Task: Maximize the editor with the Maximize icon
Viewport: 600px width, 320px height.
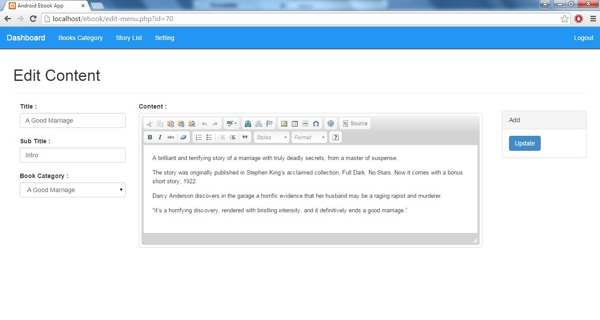Action: pyautogui.click(x=331, y=124)
